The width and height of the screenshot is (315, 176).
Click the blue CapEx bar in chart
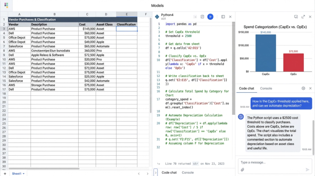pyautogui.click(x=265, y=53)
